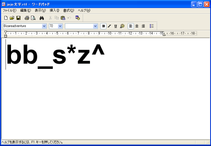Find text with the binoculars icon
This screenshot has height=146, width=211.
[x=42, y=18]
